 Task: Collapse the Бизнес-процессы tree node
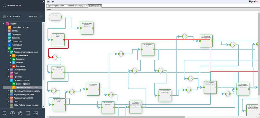click(8, 80)
